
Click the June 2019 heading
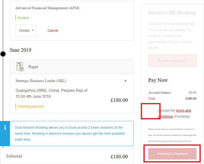pos(20,50)
